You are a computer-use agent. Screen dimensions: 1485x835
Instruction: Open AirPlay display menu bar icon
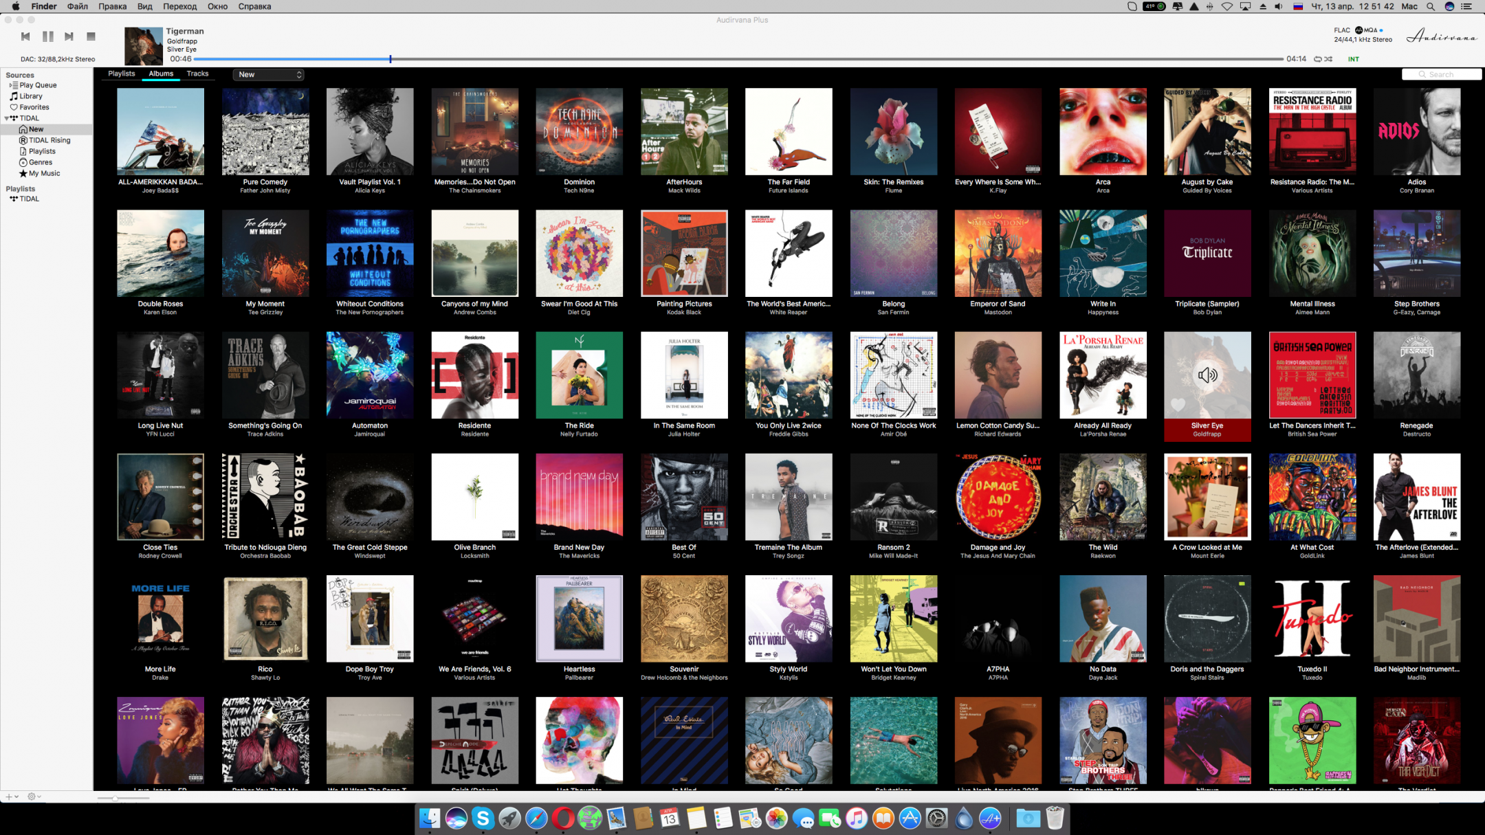coord(1245,6)
